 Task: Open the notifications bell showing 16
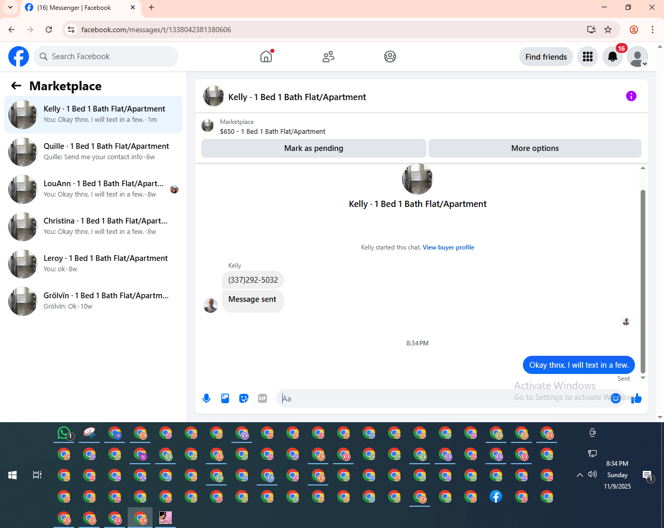[613, 57]
